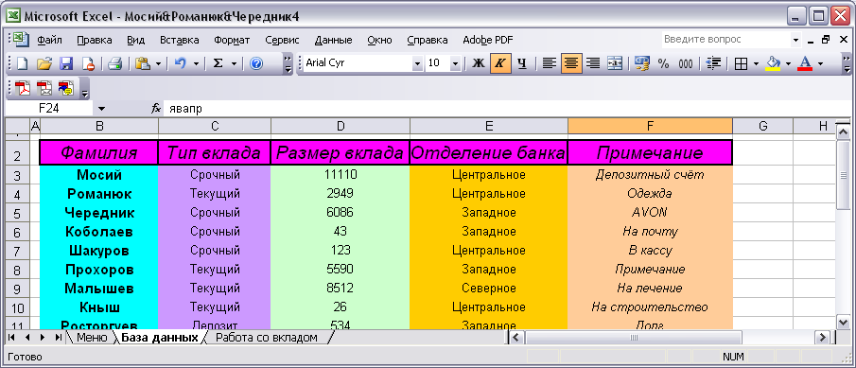Image resolution: width=856 pixels, height=368 pixels.
Task: Convert to PDF and send for review
Action: pyautogui.click(x=66, y=88)
